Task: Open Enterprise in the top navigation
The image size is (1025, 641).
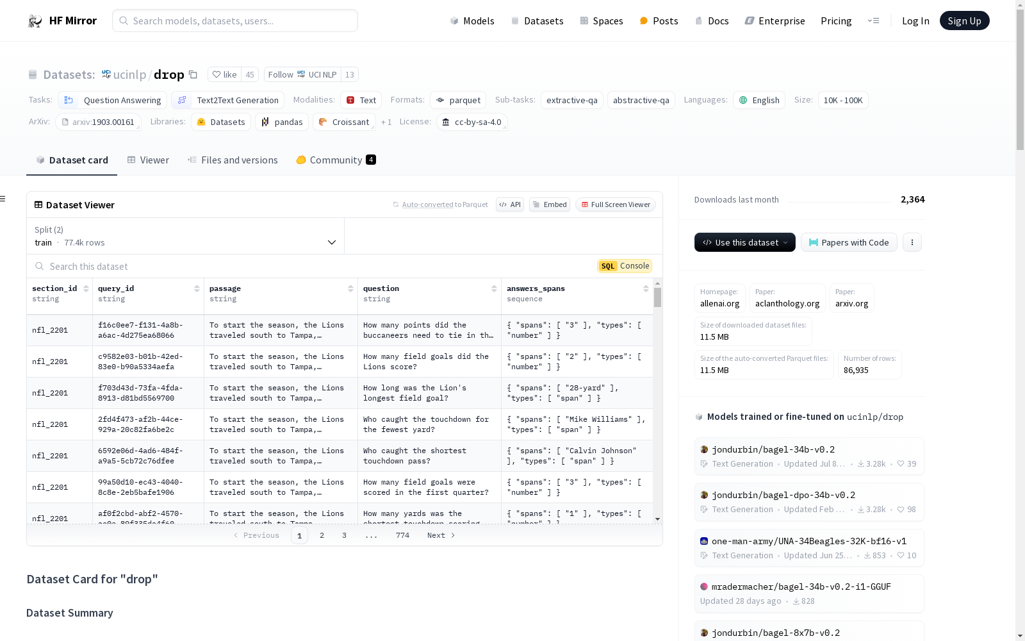Action: pyautogui.click(x=775, y=21)
